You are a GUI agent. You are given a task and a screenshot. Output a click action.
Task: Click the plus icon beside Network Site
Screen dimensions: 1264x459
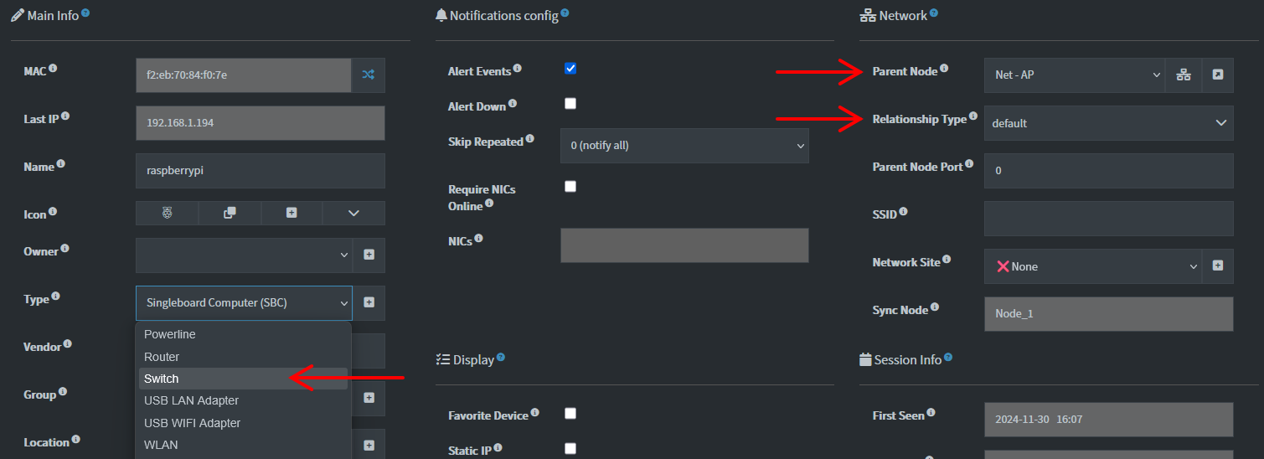click(x=1218, y=266)
